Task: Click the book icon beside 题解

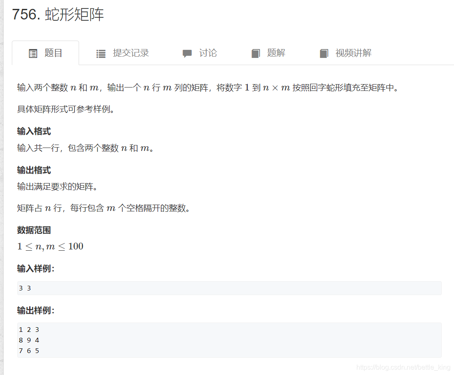Action: click(256, 54)
